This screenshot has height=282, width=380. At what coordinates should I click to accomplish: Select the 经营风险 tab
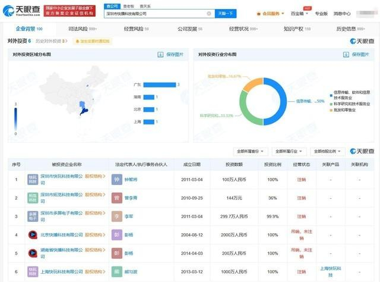[x=136, y=29]
